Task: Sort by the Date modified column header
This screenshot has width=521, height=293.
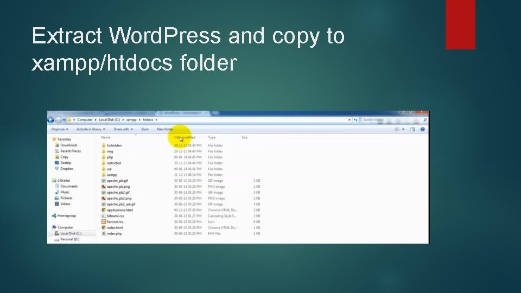Action: (185, 137)
